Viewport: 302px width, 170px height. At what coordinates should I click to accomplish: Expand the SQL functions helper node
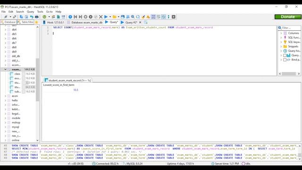[281, 38]
